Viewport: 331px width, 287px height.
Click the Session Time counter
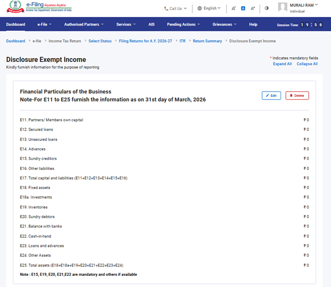pos(300,25)
